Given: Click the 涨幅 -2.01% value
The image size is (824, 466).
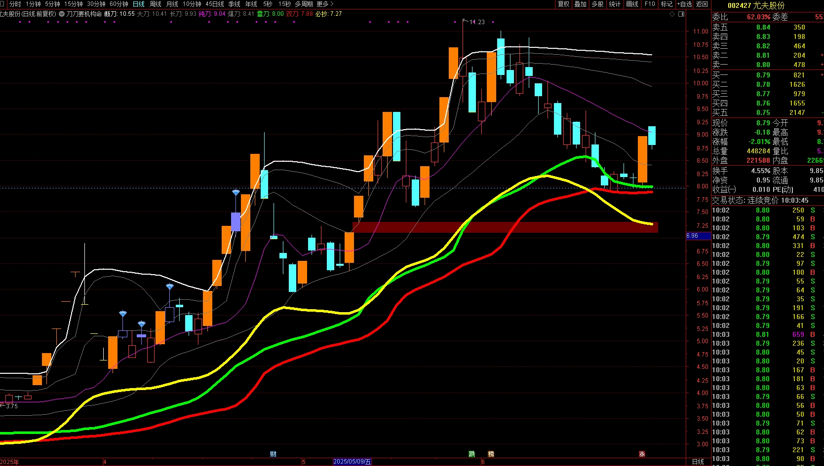Looking at the screenshot, I should pyautogui.click(x=758, y=142).
